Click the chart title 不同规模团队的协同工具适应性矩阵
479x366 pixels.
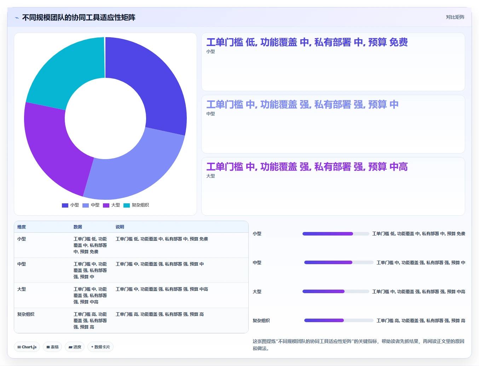[79, 18]
